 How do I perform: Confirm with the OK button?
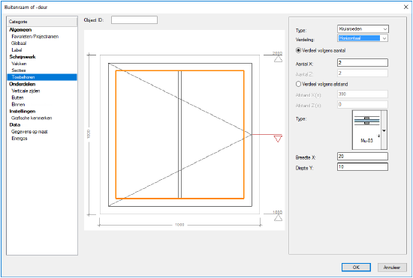[356, 268]
